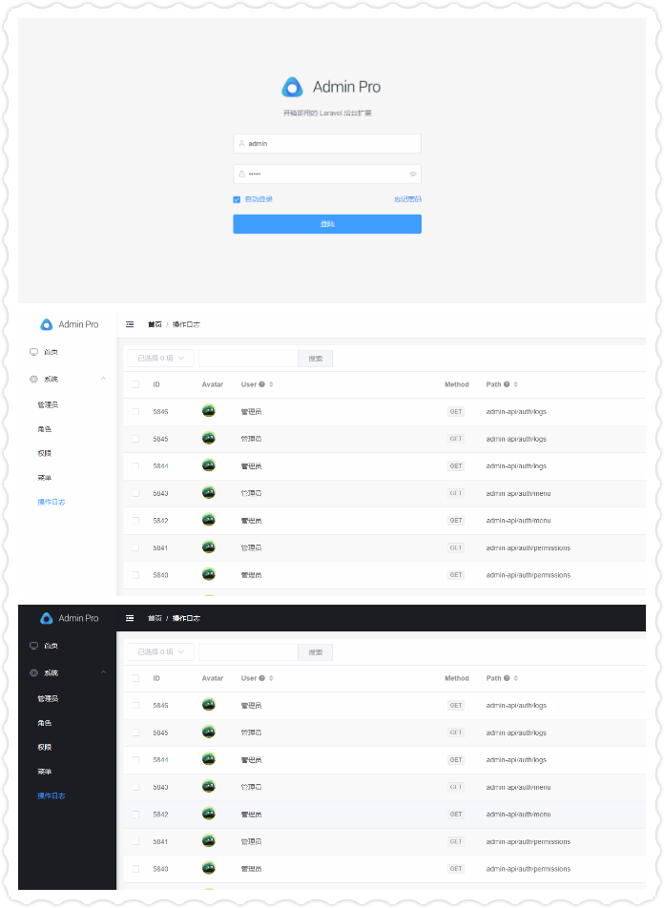Click the 搜索 button in light theme panel

(x=315, y=359)
